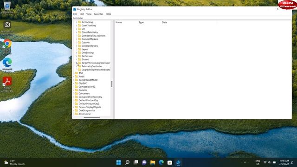Open Task View from the taskbar

[136, 162]
